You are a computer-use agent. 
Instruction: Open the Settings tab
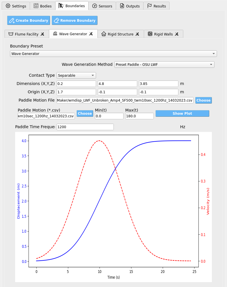pos(16,6)
